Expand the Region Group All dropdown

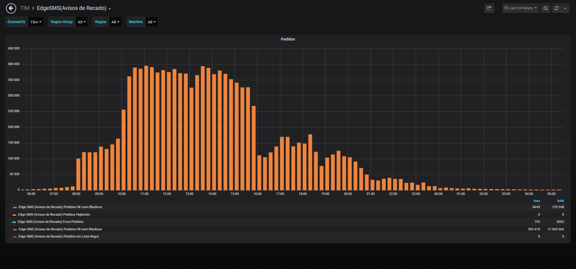[x=82, y=22]
